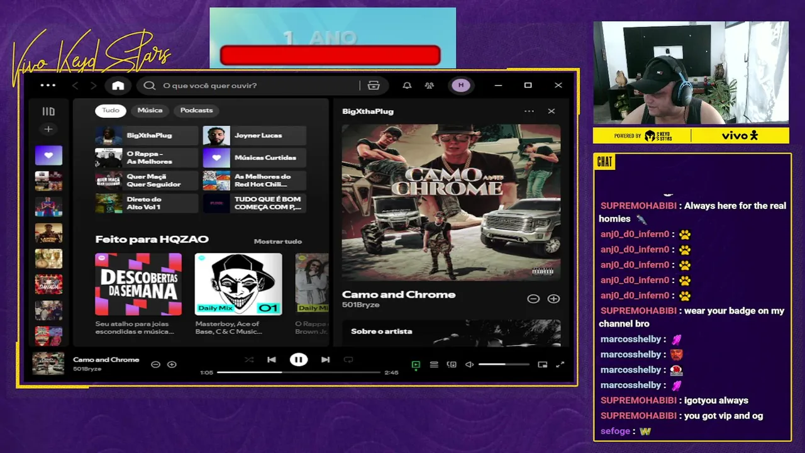Image resolution: width=805 pixels, height=453 pixels.
Task: Open the profile avatar H menu
Action: 461,86
